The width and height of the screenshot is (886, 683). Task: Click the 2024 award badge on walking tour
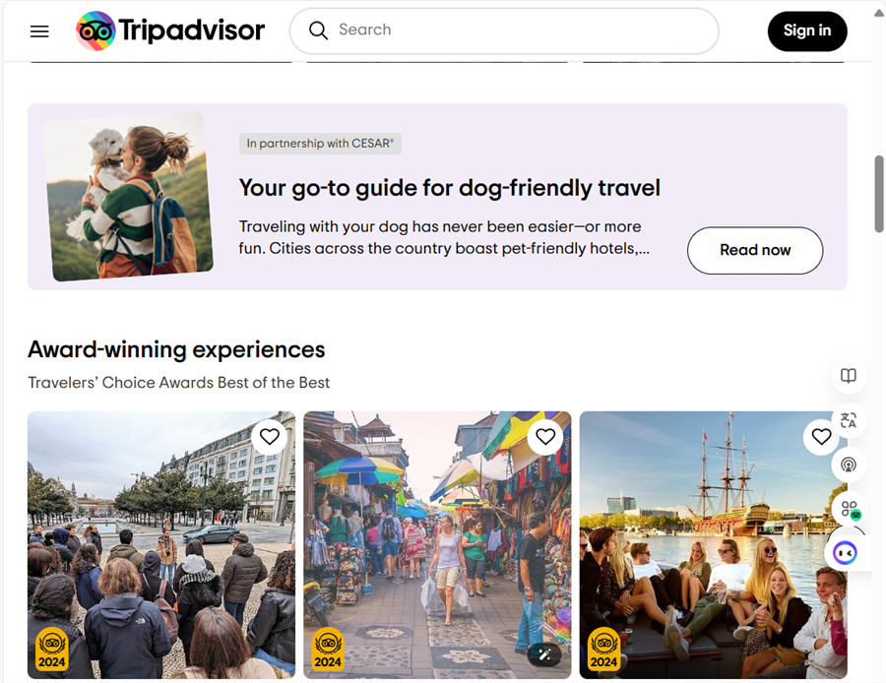coord(52,650)
